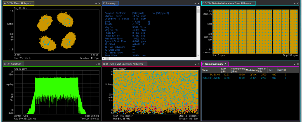Click the Span 96 MHz label
302x122 pixels.
[92, 116]
